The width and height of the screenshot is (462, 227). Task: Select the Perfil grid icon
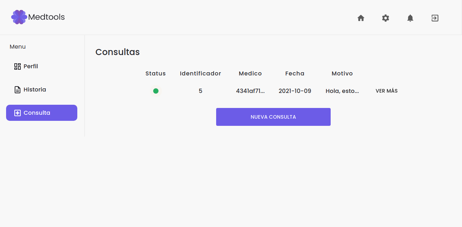[x=17, y=66]
